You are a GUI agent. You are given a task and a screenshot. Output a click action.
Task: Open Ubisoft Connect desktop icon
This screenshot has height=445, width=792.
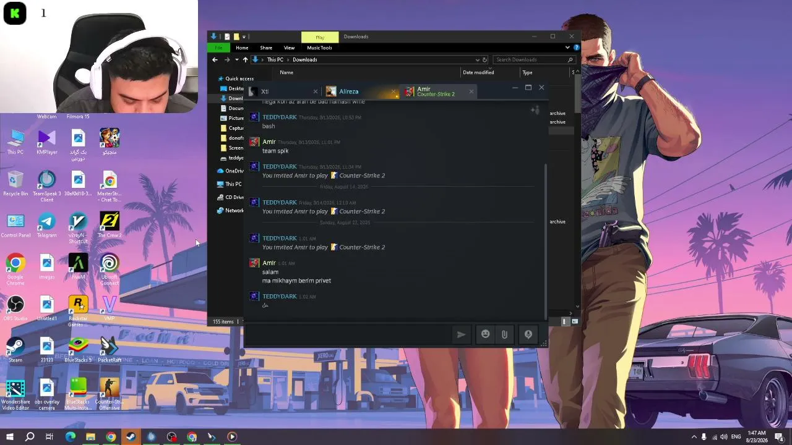point(109,270)
